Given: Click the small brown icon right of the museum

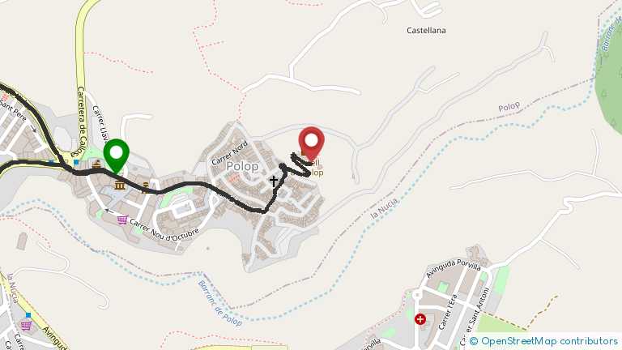Looking at the screenshot, I should [146, 186].
